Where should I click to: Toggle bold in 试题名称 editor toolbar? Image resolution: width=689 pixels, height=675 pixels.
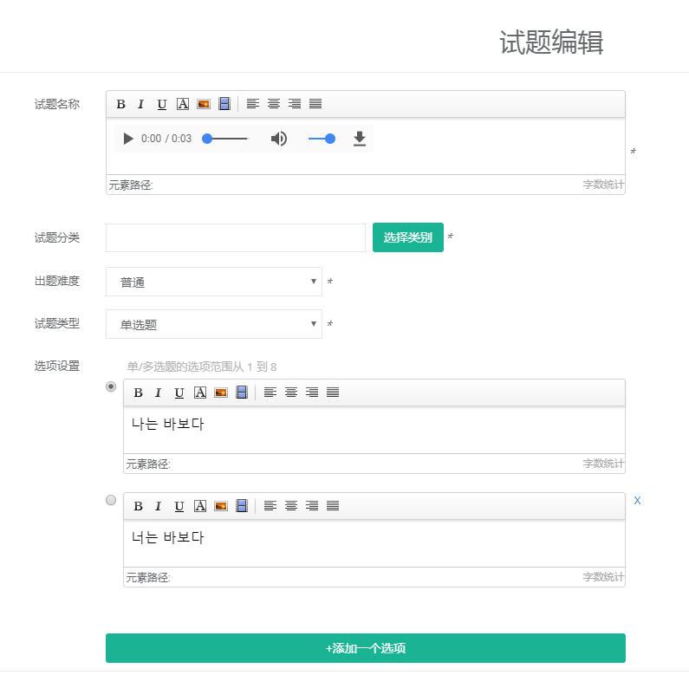[x=120, y=104]
